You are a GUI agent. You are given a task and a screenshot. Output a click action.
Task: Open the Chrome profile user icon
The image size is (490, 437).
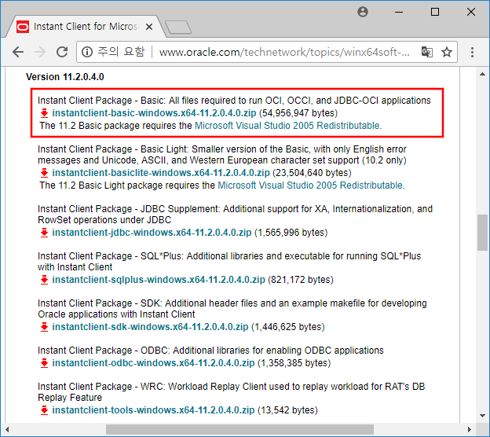click(x=363, y=12)
